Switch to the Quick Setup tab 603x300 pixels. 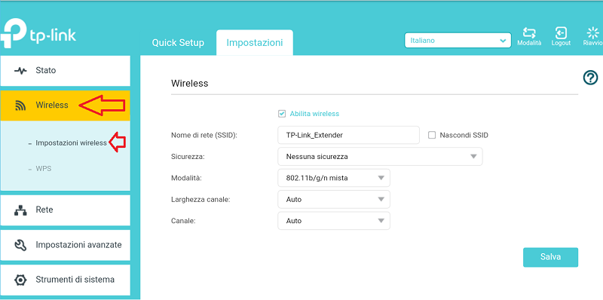click(x=178, y=43)
